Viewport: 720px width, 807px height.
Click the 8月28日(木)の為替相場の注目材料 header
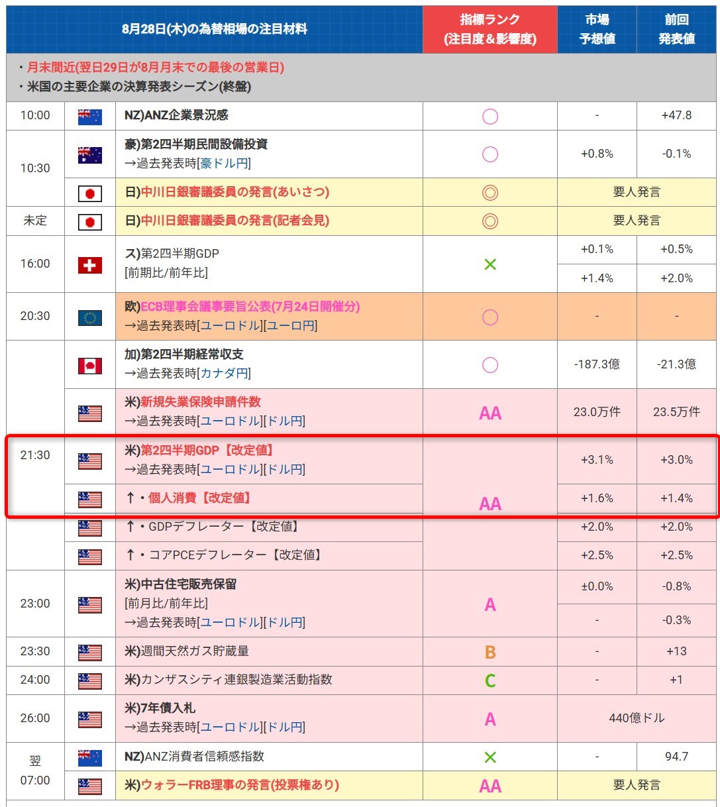point(215,29)
